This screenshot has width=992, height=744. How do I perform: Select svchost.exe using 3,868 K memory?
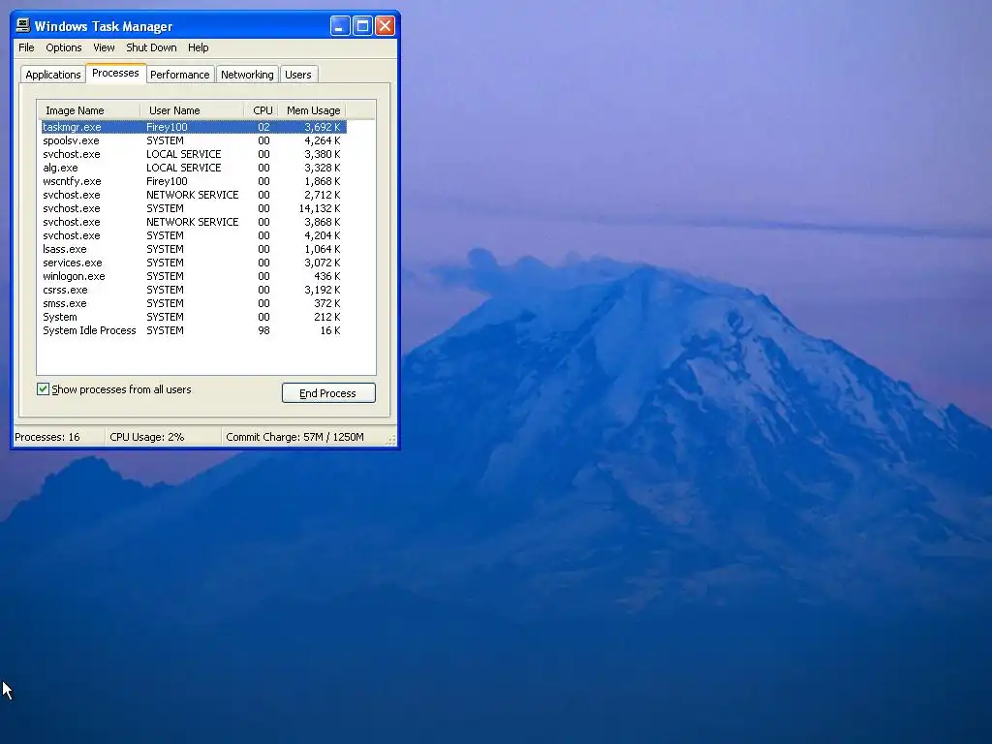pos(193,222)
